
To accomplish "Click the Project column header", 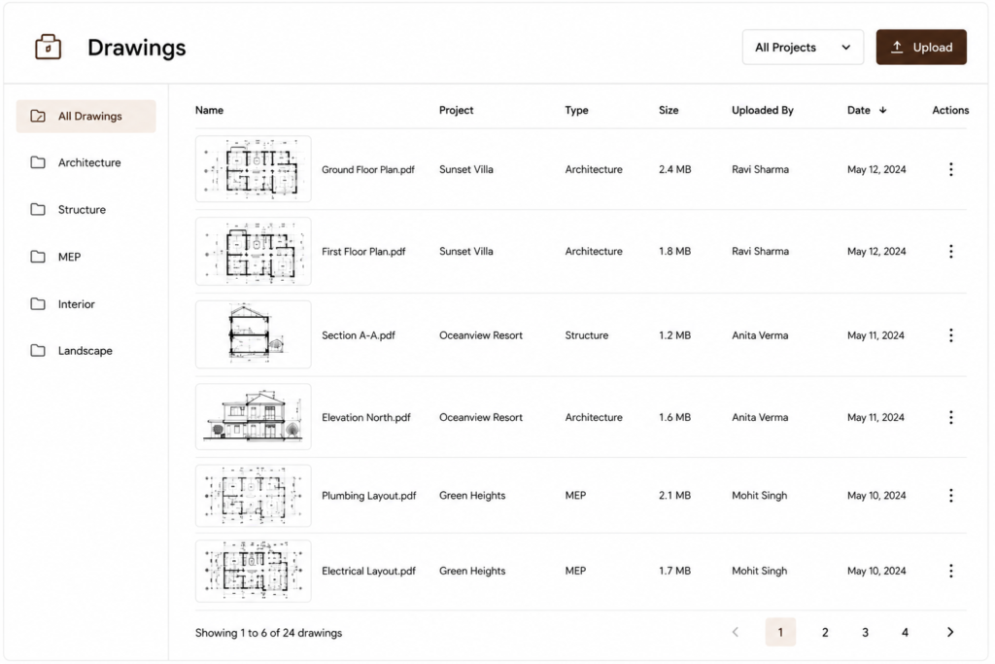I will (x=457, y=110).
